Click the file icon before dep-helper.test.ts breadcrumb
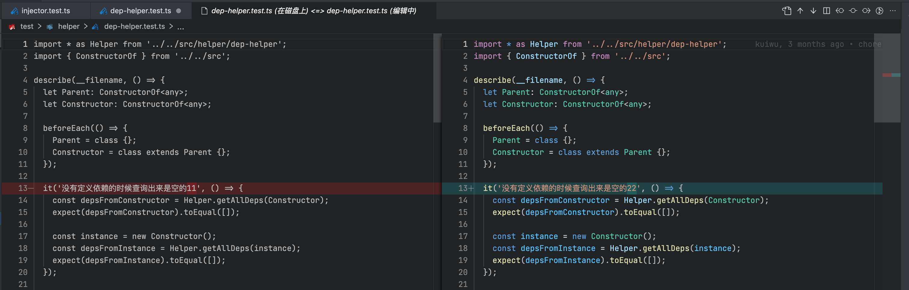This screenshot has height=290, width=909. click(x=95, y=27)
